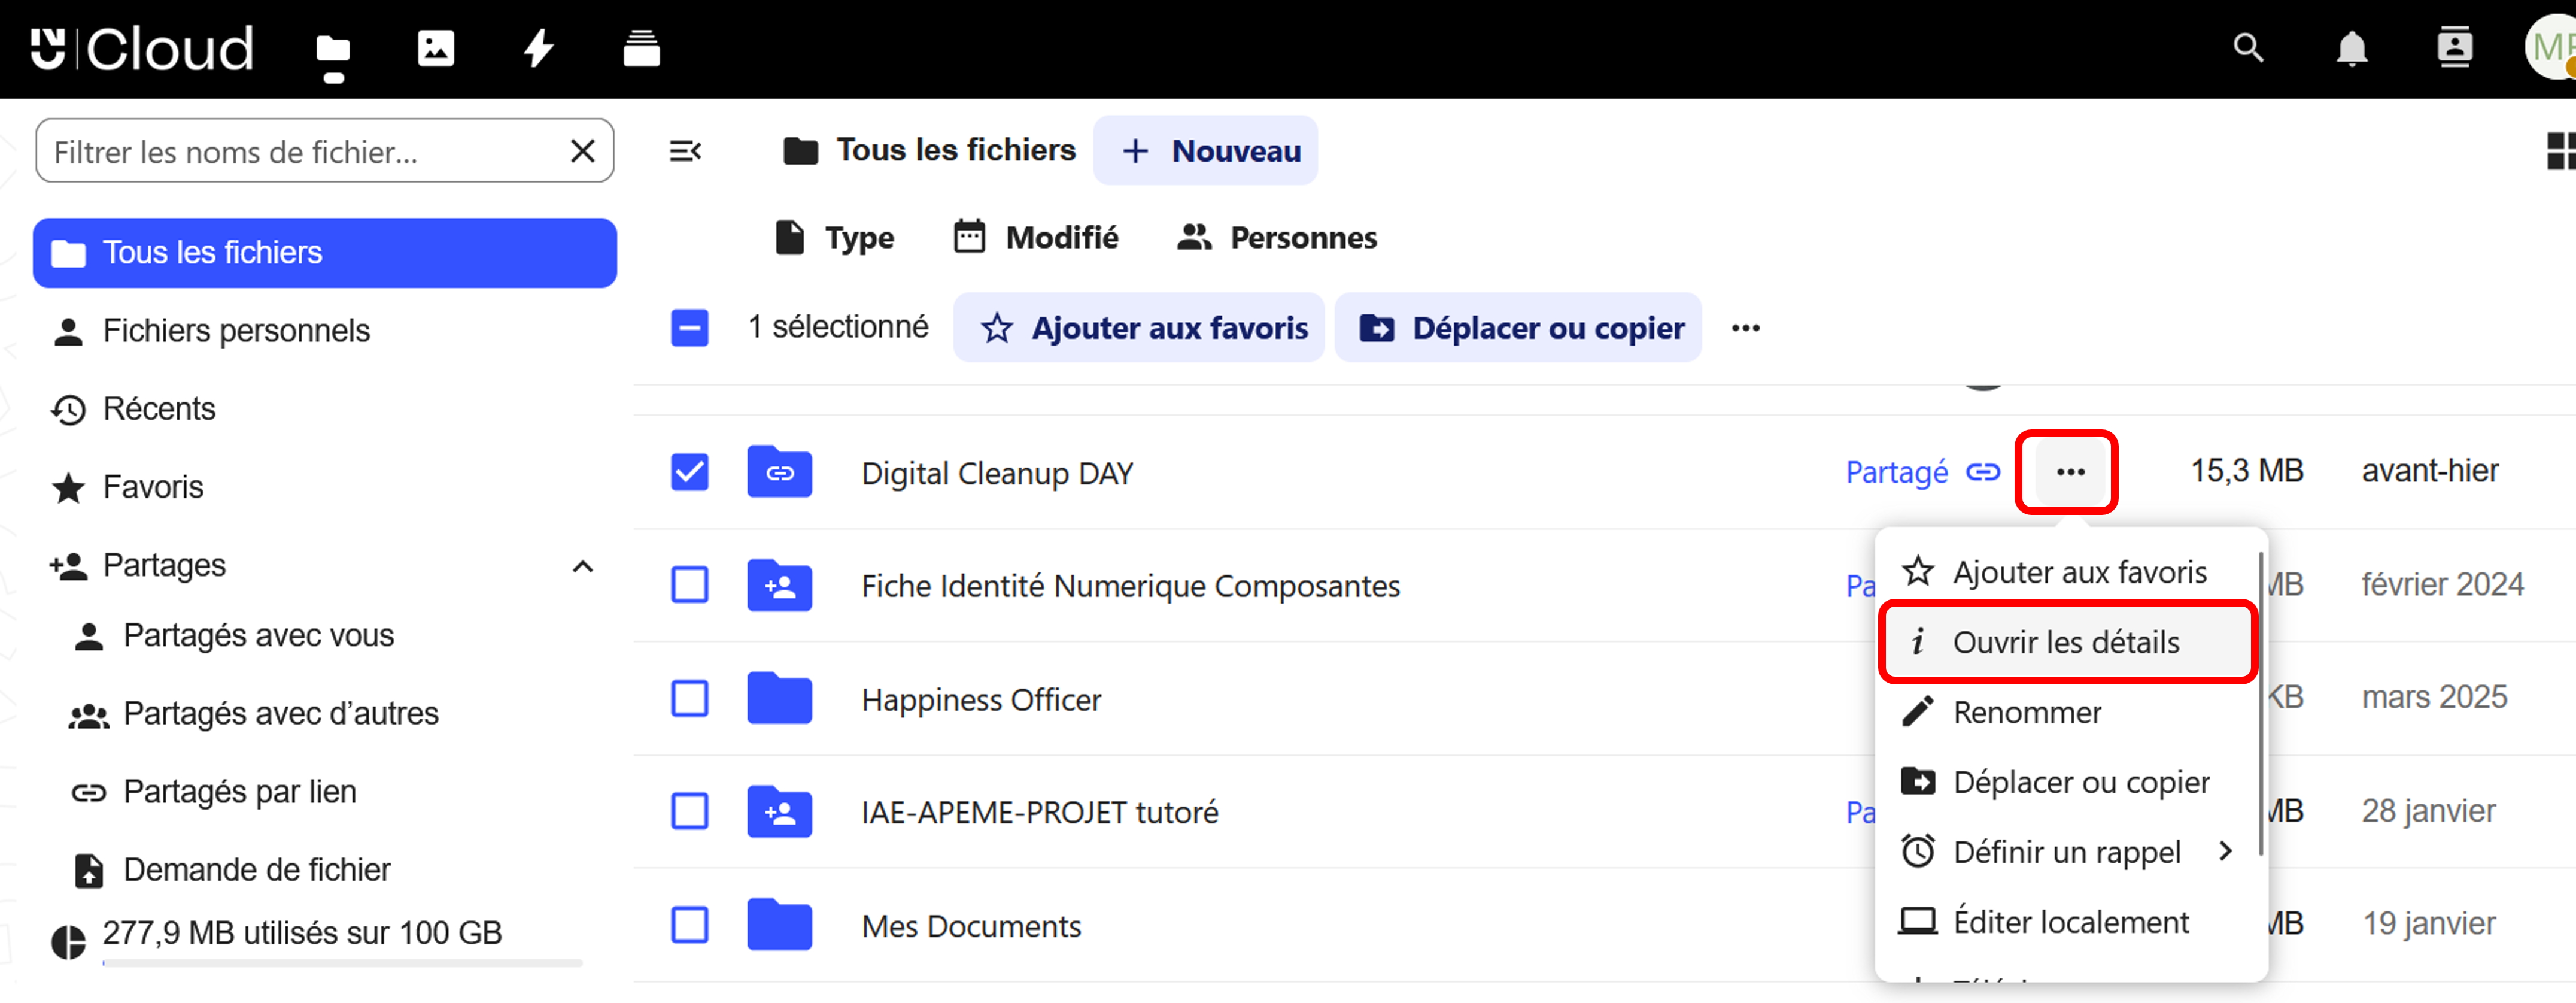Toggle the select-all checkbox
The width and height of the screenshot is (2576, 1003).
point(690,328)
